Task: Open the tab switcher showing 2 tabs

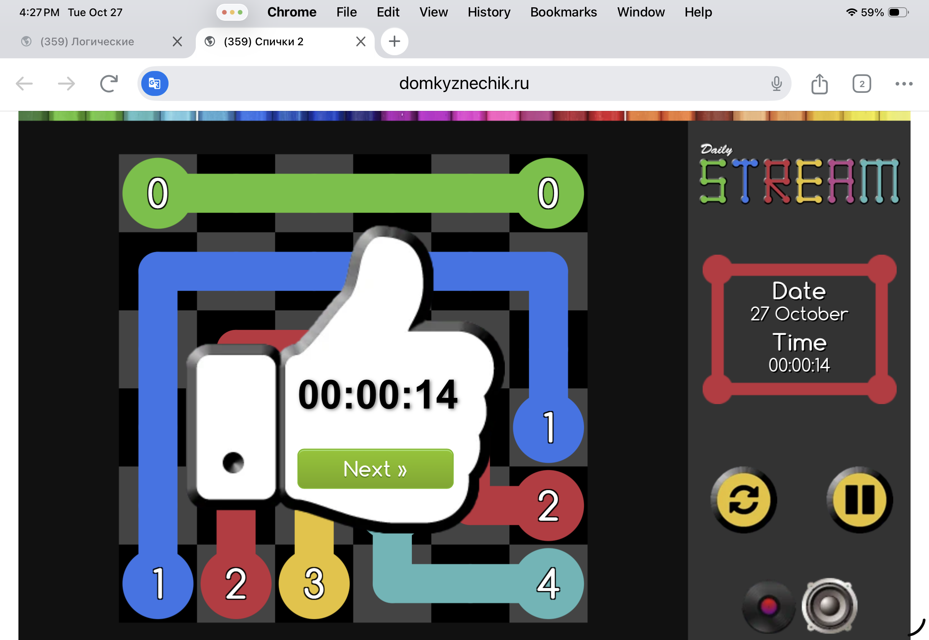Action: 861,83
